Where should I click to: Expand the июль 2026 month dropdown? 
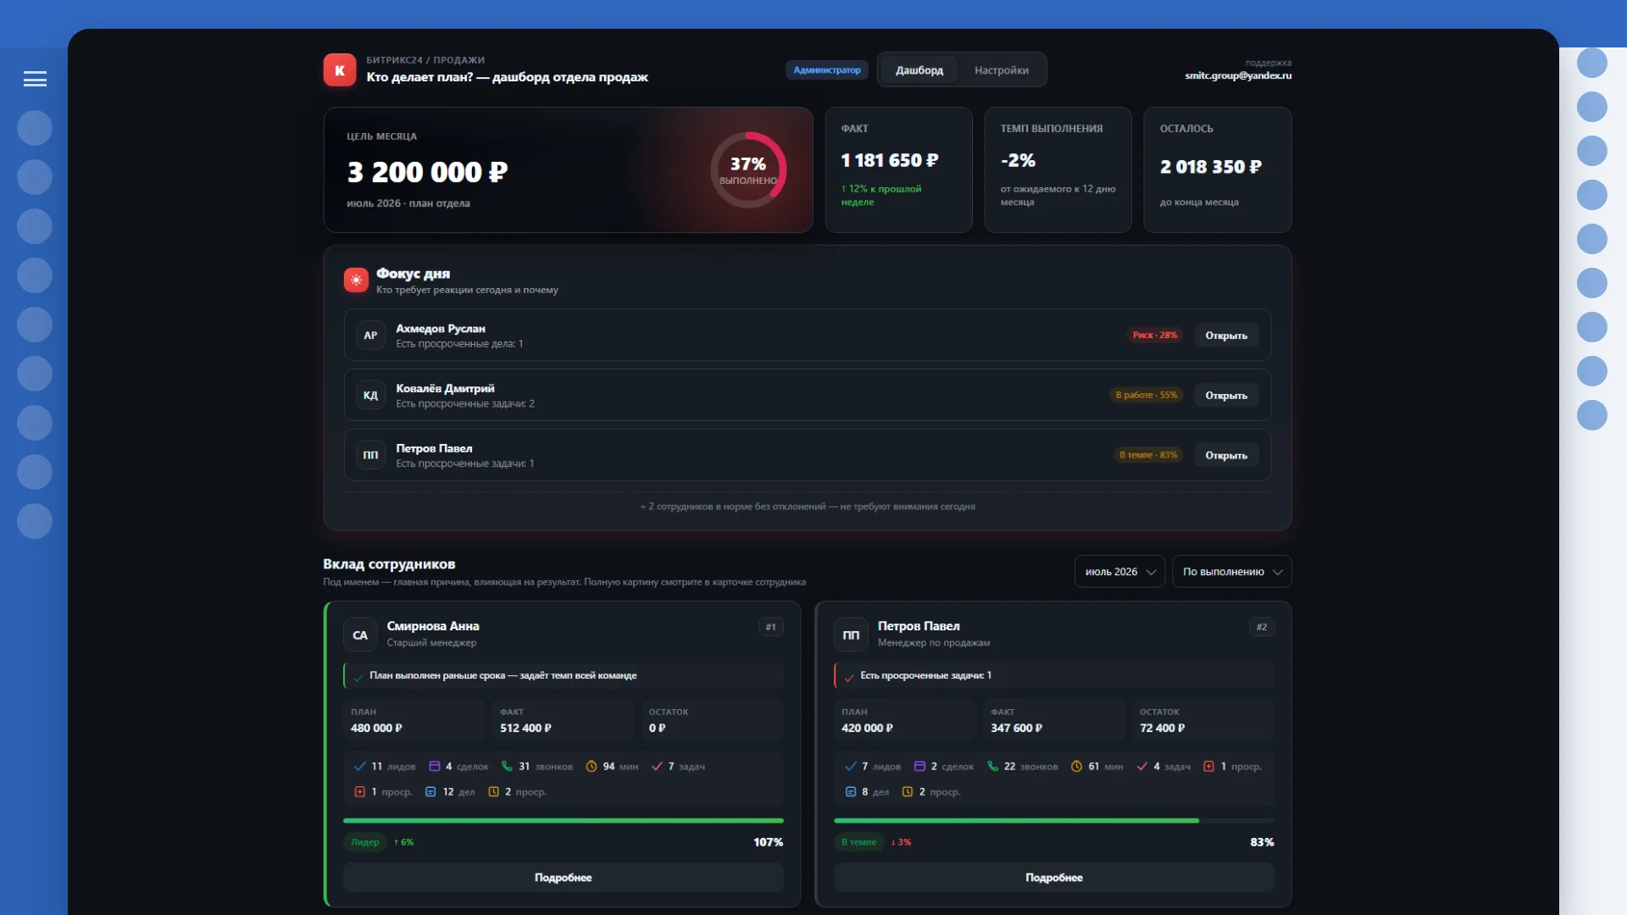(x=1119, y=572)
